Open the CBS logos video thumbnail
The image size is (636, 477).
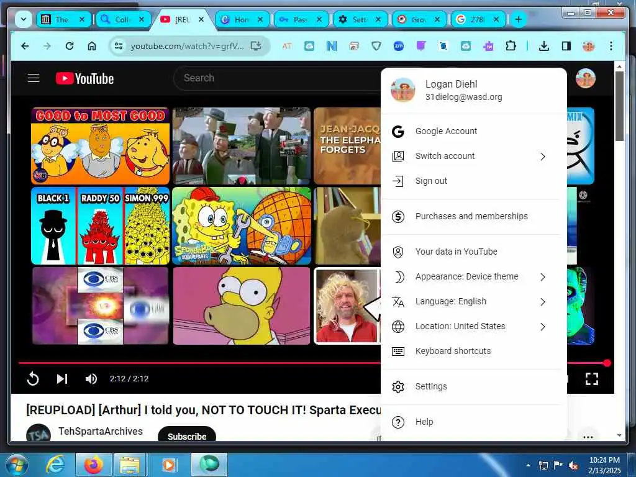click(x=100, y=306)
